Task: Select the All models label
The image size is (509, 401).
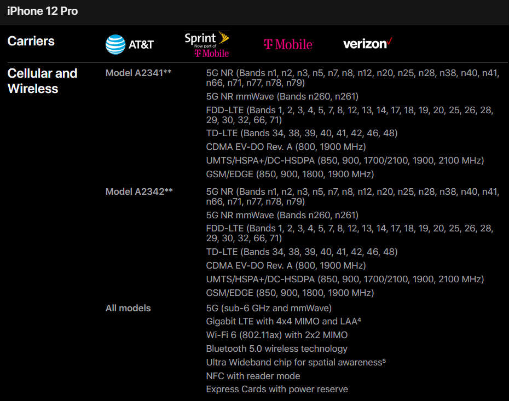Action: [x=128, y=308]
